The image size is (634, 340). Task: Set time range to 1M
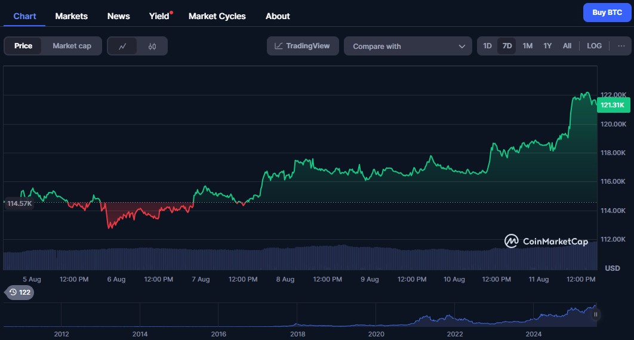(527, 46)
